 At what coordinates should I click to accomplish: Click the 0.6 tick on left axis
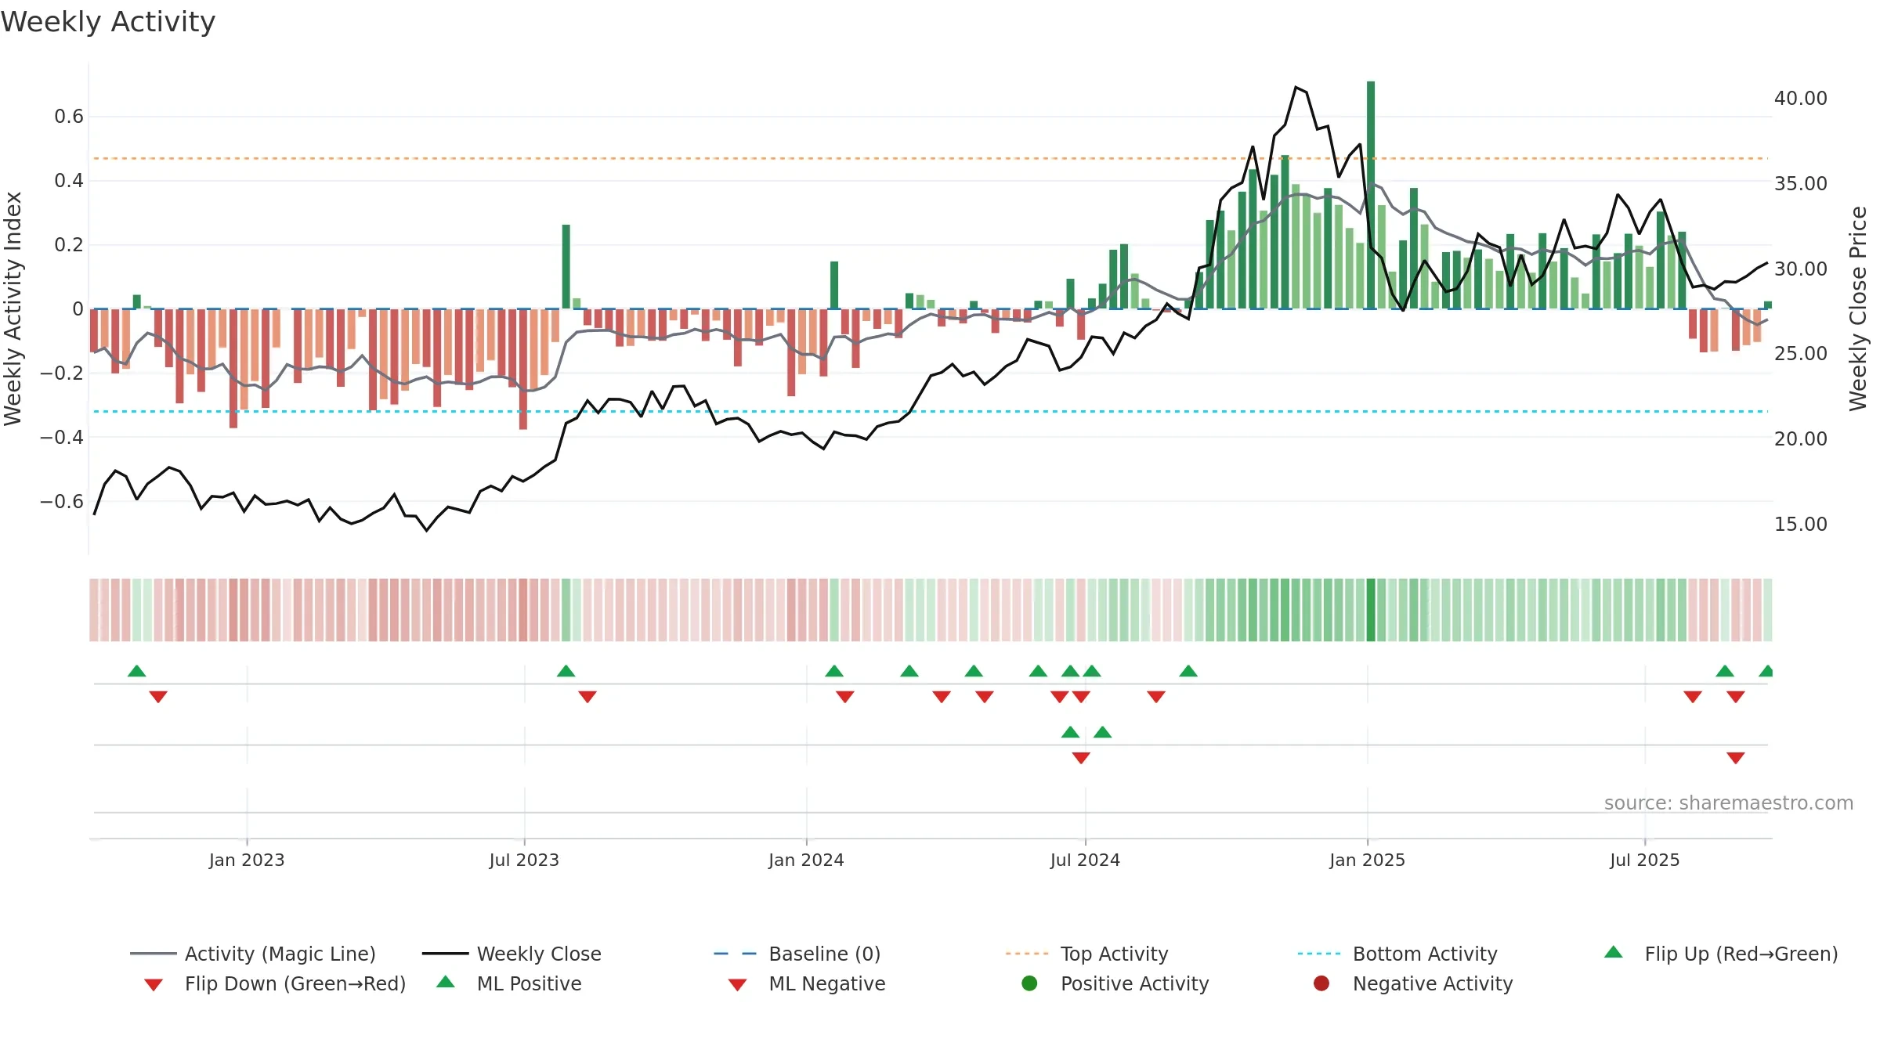[69, 117]
